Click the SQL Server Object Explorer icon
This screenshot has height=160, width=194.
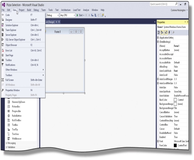coord(3,39)
